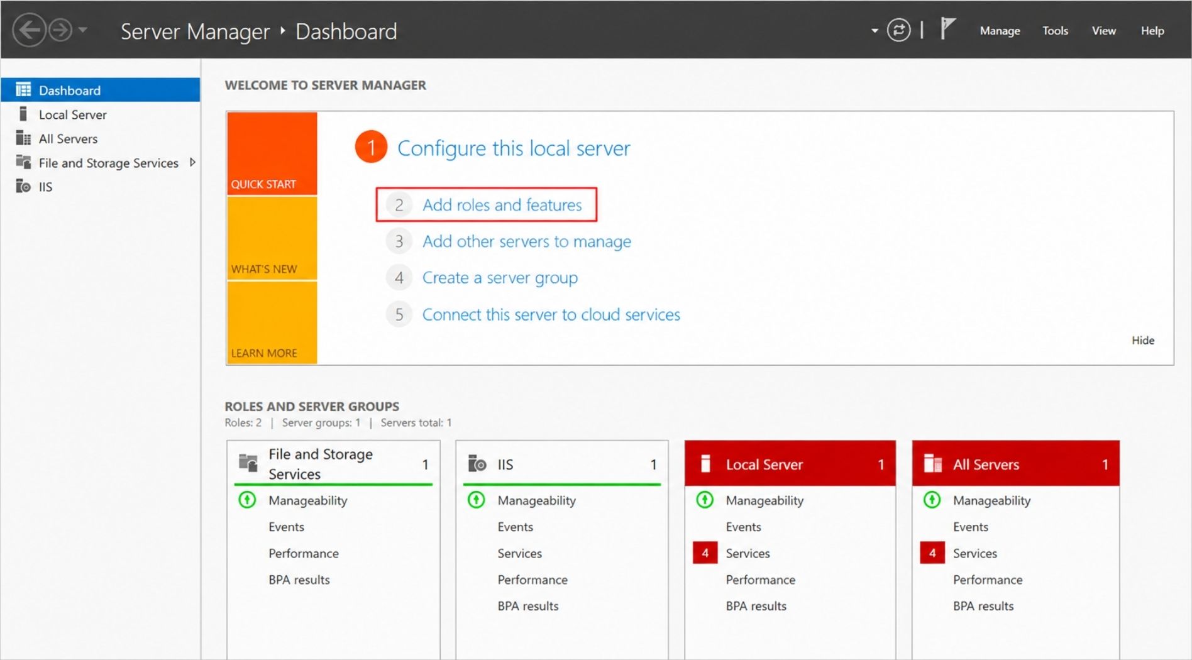1192x660 pixels.
Task: Click the All Servers tile icon
Action: tap(933, 463)
